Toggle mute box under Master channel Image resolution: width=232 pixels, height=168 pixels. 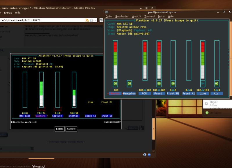click(x=115, y=83)
